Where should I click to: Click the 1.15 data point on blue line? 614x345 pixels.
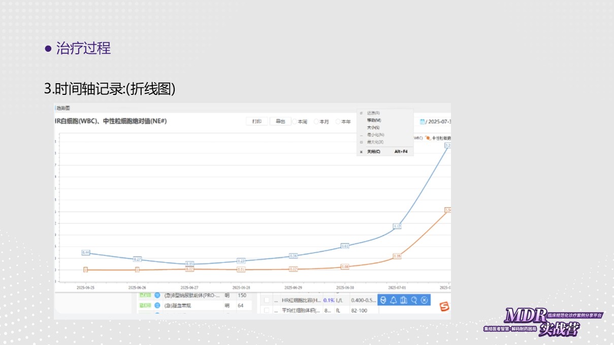[x=397, y=226]
